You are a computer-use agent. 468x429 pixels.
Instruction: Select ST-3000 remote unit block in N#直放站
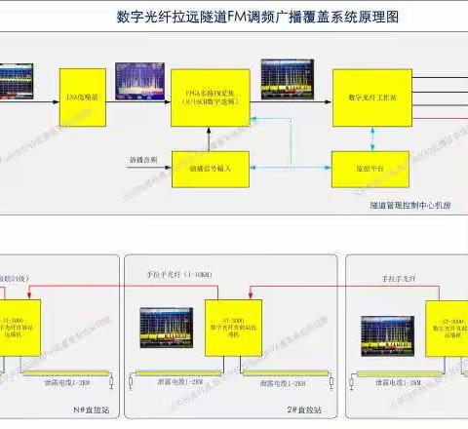20,328
